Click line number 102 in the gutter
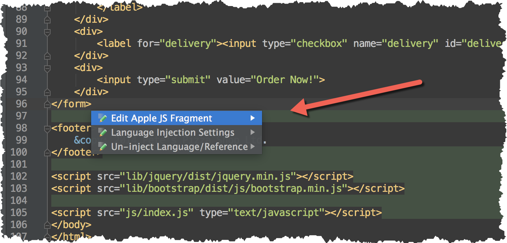 pyautogui.click(x=19, y=176)
